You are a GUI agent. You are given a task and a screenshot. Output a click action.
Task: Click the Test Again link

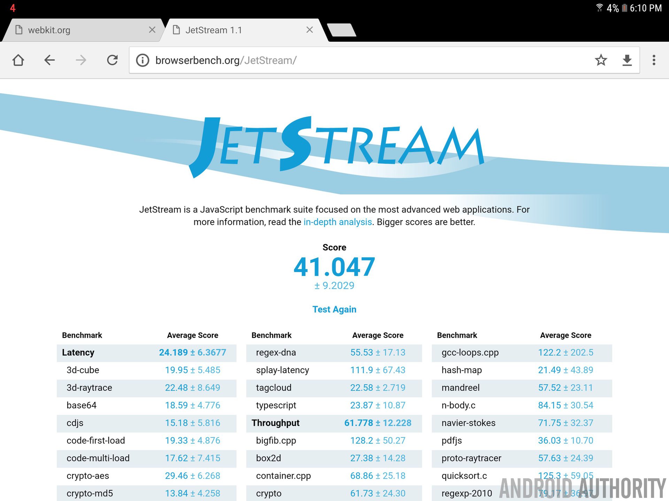point(334,309)
